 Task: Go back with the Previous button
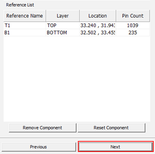[x=38, y=147]
